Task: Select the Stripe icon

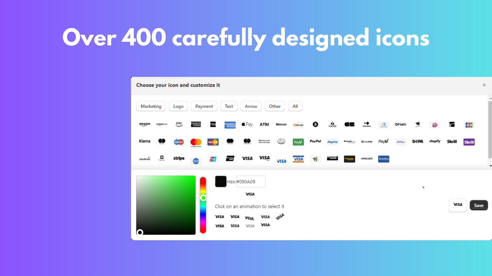Action: [179, 158]
